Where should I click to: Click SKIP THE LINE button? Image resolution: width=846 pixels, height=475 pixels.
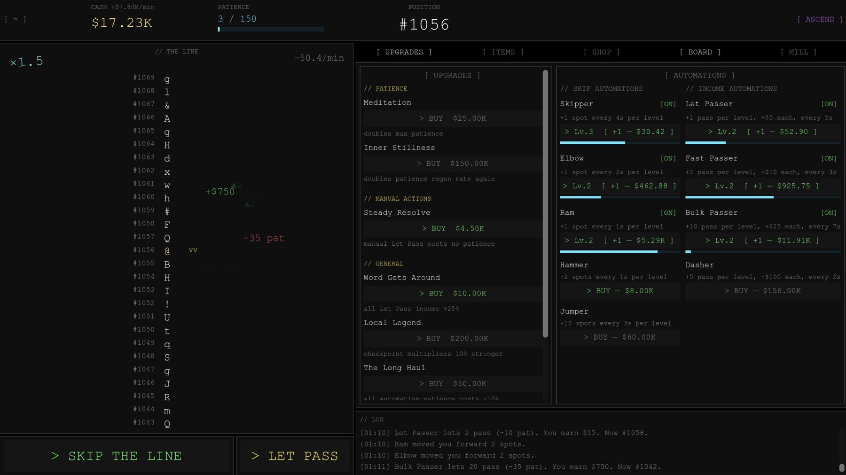(117, 456)
